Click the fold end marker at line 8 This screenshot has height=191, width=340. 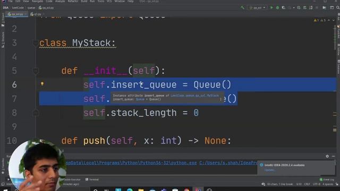tap(36, 112)
